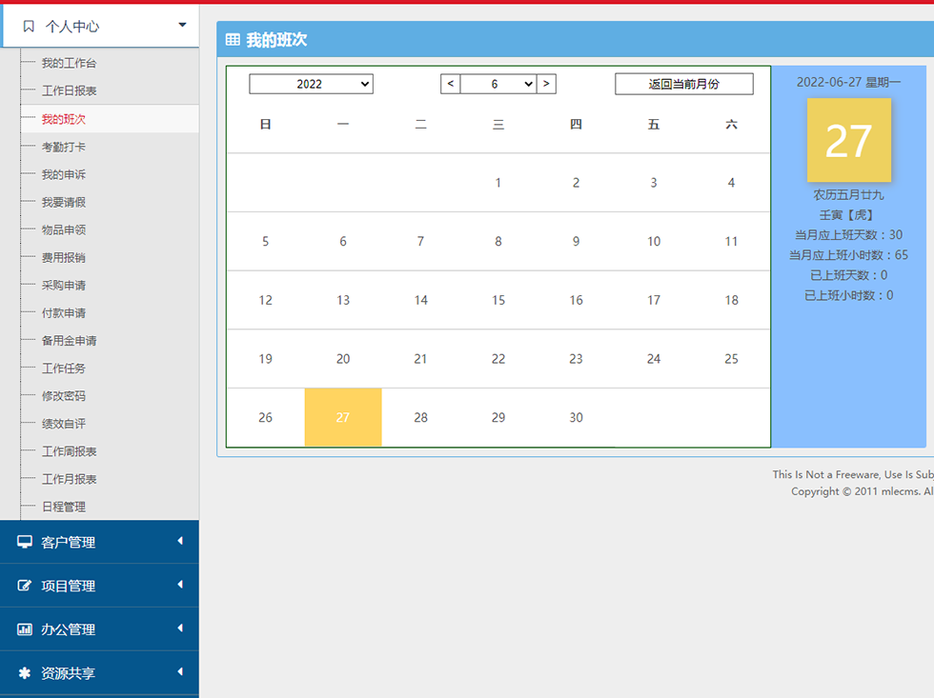
Task: Open the 项目管理 menu
Action: 99,586
